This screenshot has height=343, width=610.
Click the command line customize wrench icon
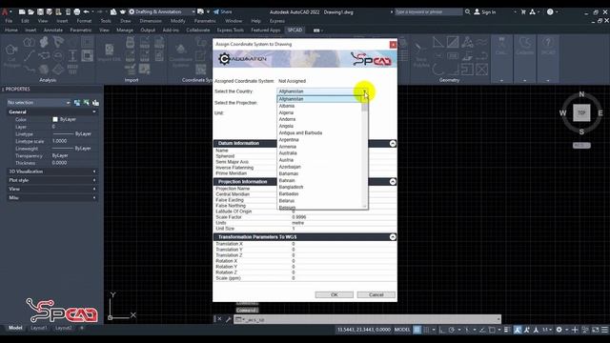tap(228, 319)
